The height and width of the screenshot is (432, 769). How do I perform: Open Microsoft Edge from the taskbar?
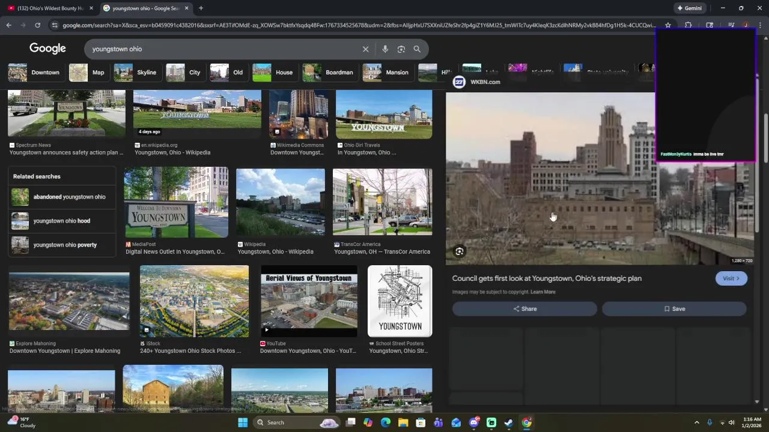(x=386, y=422)
